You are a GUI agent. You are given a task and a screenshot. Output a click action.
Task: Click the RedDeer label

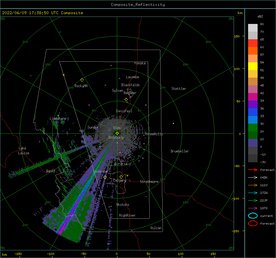coord(130,93)
